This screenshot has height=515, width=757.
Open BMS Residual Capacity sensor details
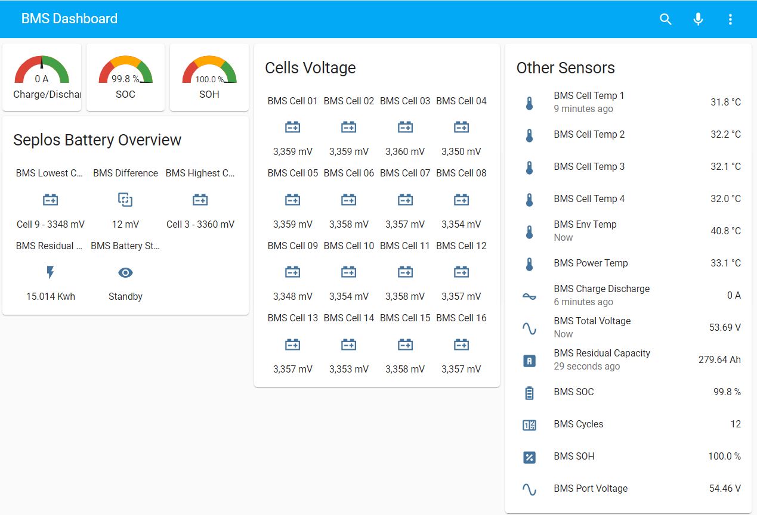click(629, 359)
